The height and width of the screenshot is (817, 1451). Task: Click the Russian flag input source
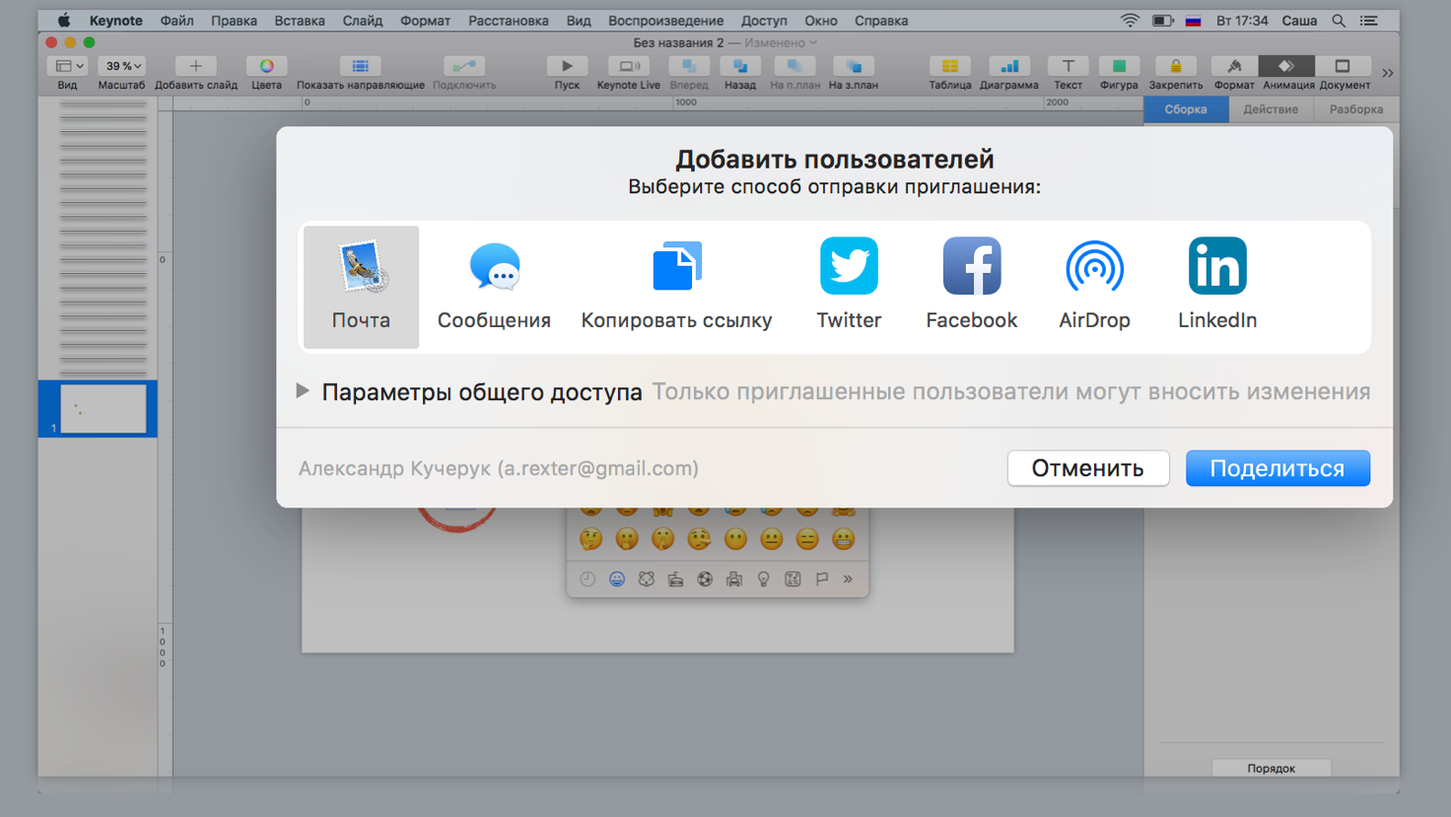coord(1193,21)
